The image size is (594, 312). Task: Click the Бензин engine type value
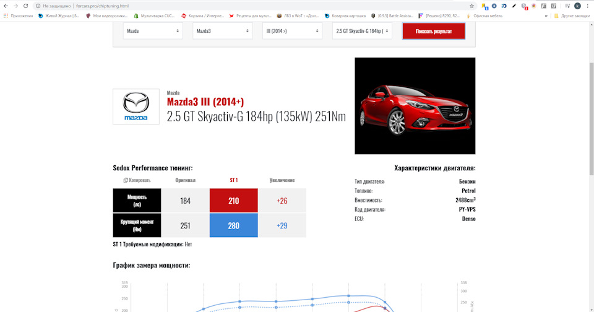(x=467, y=181)
